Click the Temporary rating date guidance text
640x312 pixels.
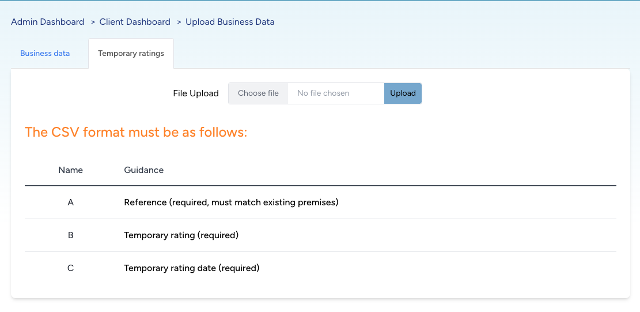[x=192, y=268]
